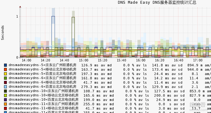Click the Seconds y-axis label
This screenshot has width=211, height=113.
click(2, 33)
